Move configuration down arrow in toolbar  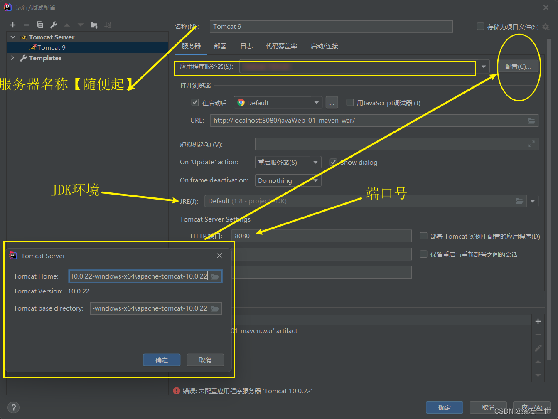(x=81, y=25)
